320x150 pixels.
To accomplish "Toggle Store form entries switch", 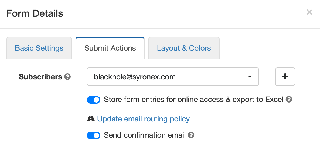I will coord(94,100).
